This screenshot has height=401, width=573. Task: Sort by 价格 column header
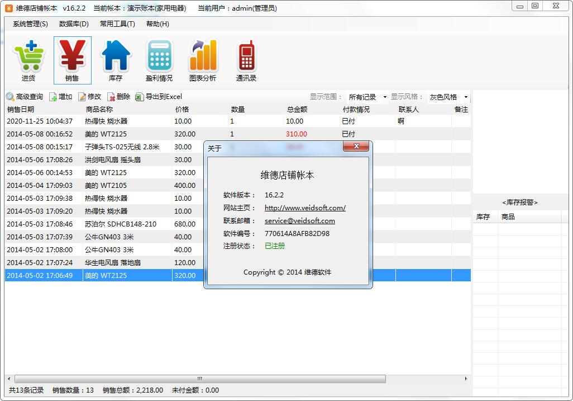[x=200, y=110]
